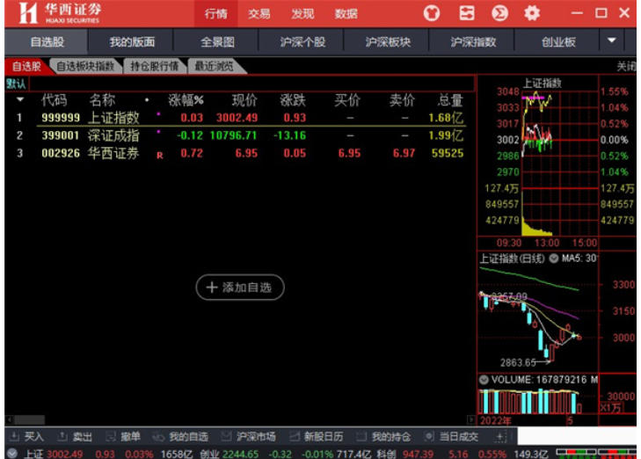
Task: Click the scrollbar right arrow below the list
Action: click(471, 419)
